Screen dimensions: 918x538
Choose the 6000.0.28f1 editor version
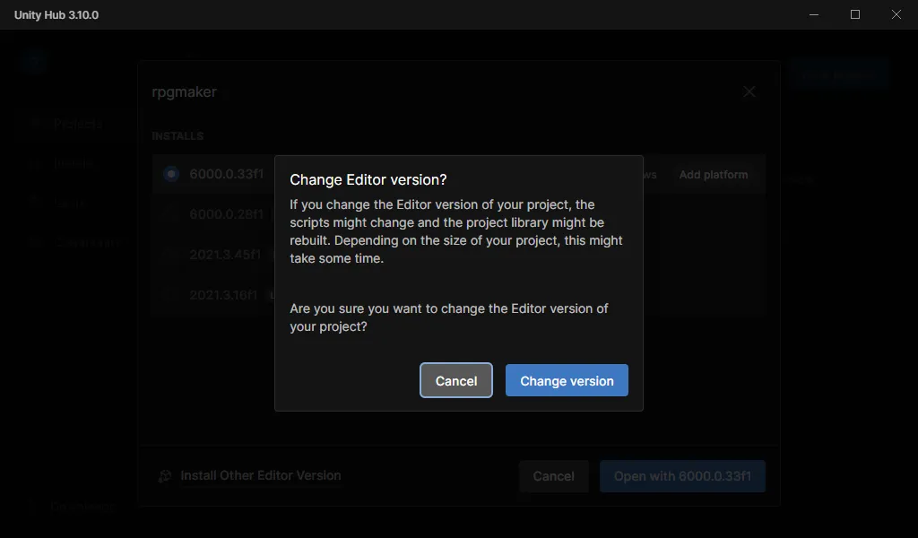tap(226, 214)
